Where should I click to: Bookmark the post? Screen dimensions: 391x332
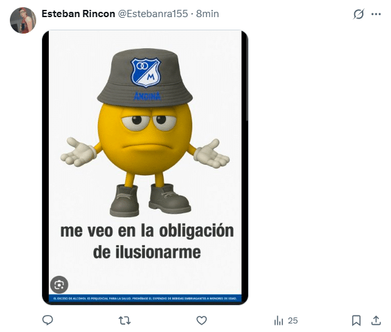(x=356, y=321)
